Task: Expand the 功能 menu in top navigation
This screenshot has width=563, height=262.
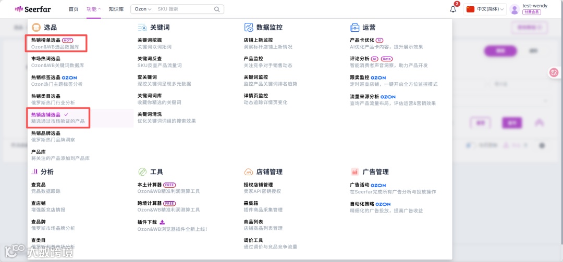Action: tap(94, 9)
